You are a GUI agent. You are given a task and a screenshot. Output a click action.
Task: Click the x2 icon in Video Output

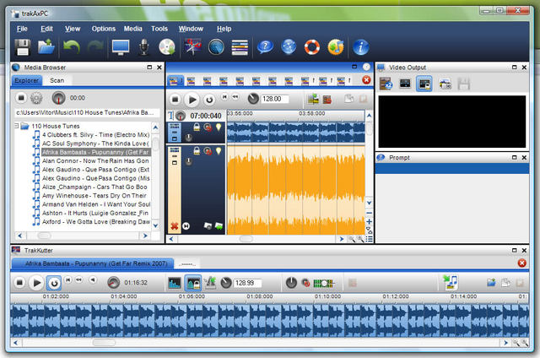(386, 84)
